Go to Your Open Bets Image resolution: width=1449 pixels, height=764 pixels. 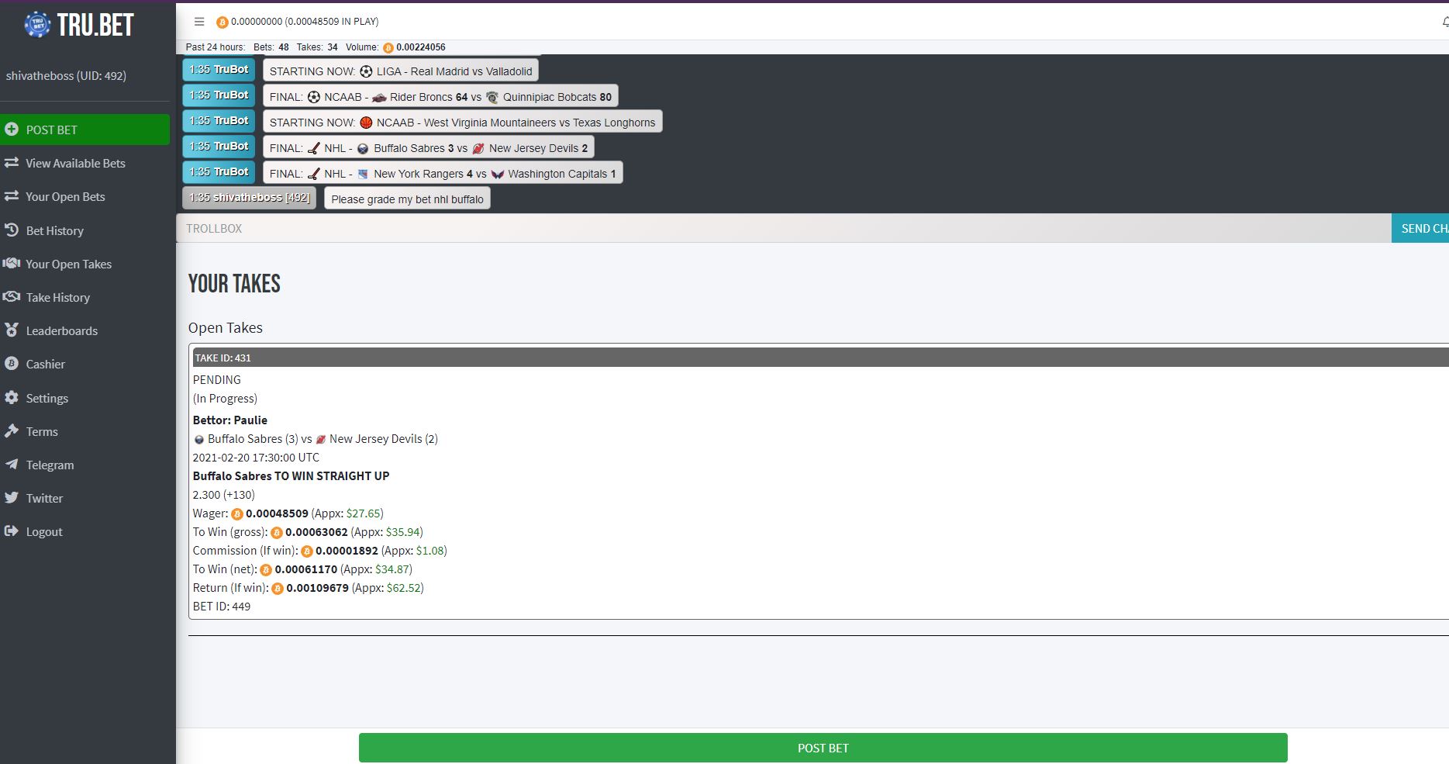(65, 196)
